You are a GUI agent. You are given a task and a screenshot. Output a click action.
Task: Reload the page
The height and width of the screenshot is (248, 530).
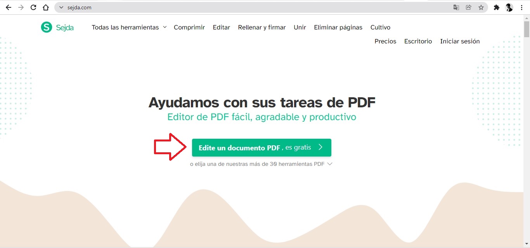tap(33, 7)
